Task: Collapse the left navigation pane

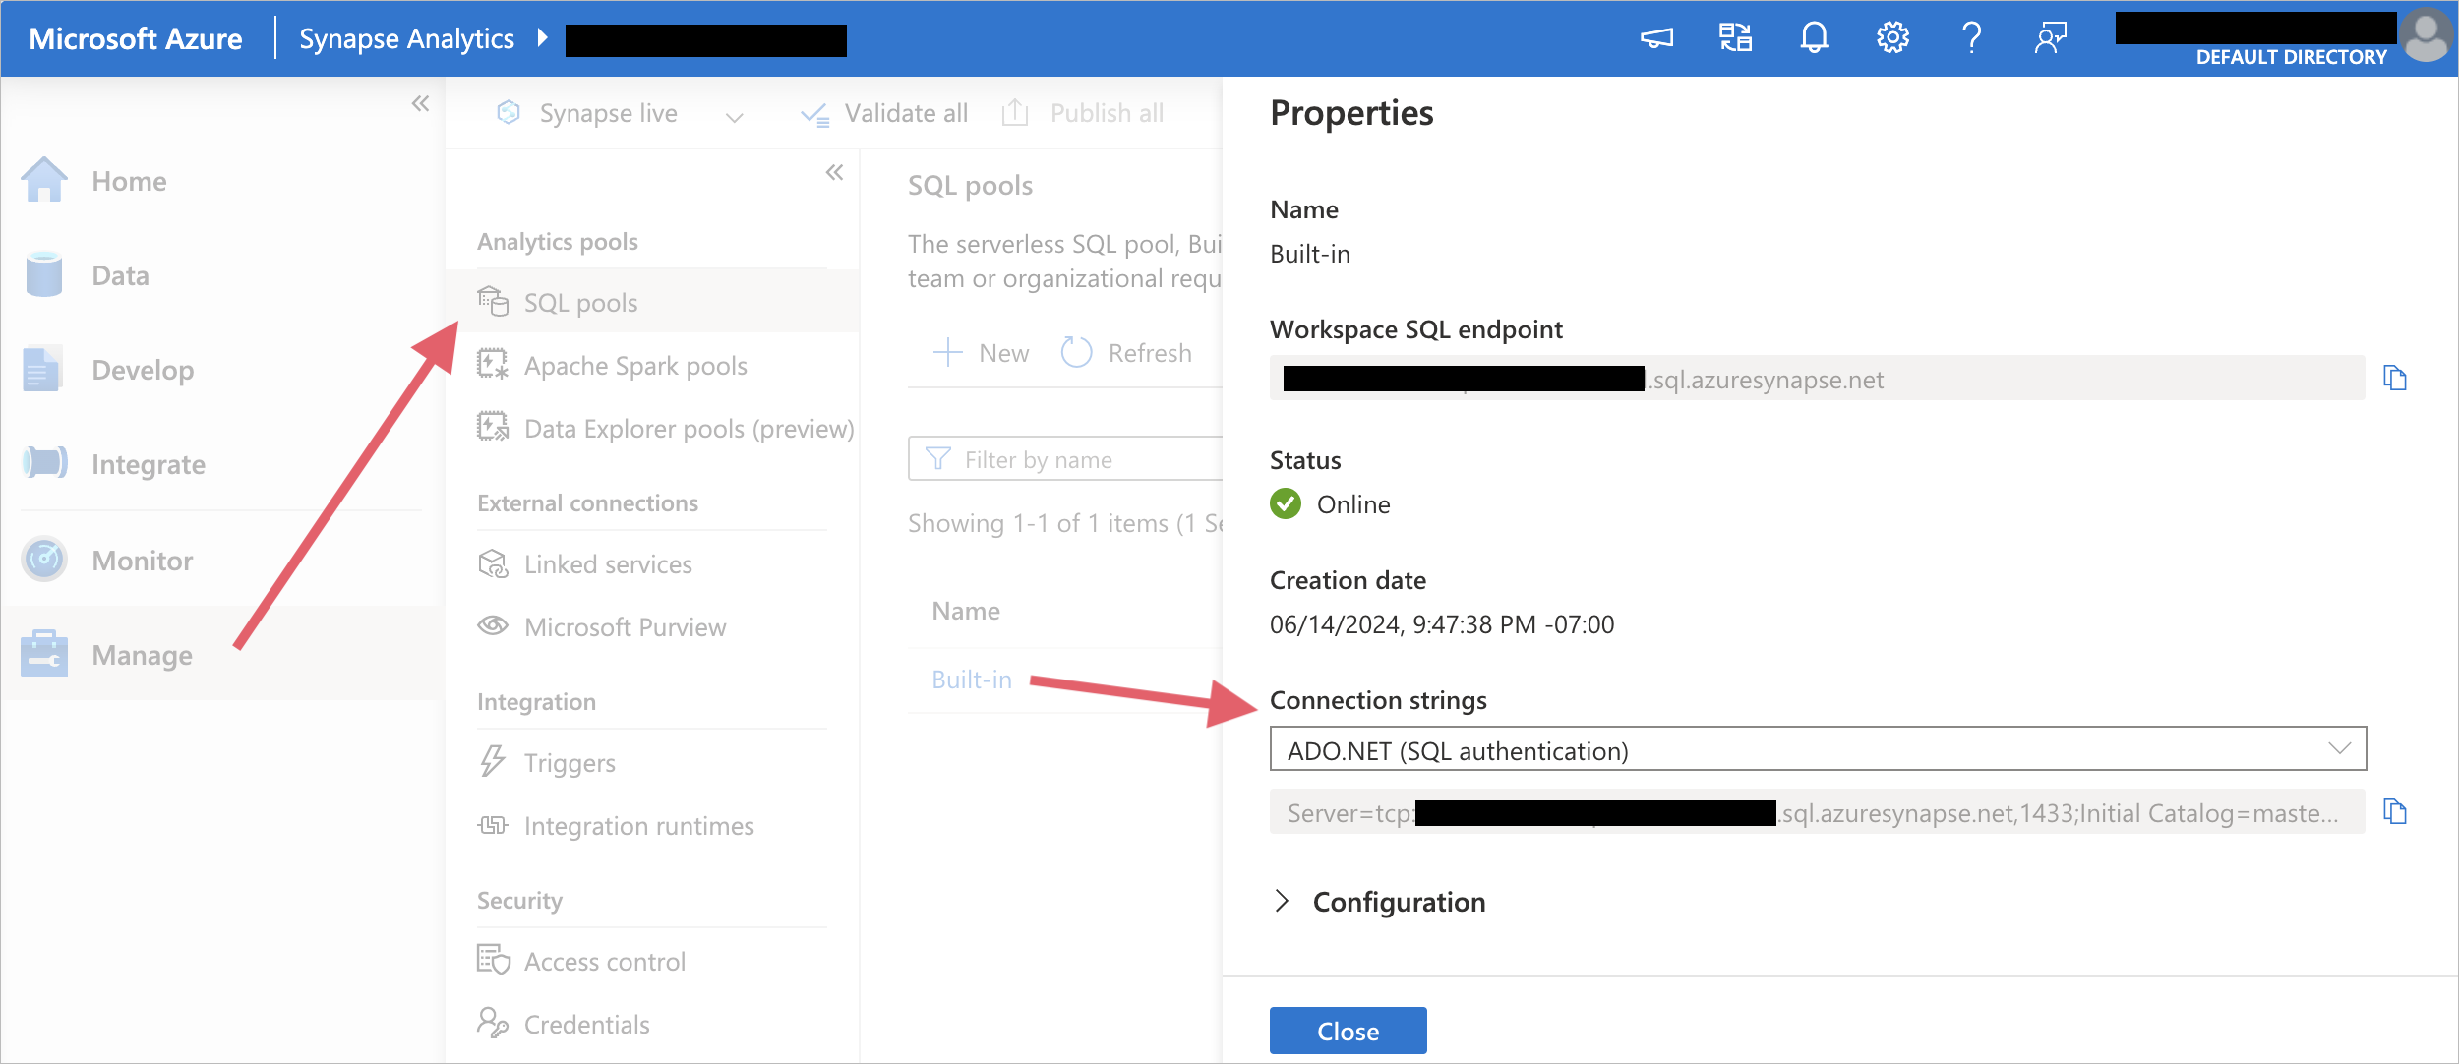Action: coord(420,103)
